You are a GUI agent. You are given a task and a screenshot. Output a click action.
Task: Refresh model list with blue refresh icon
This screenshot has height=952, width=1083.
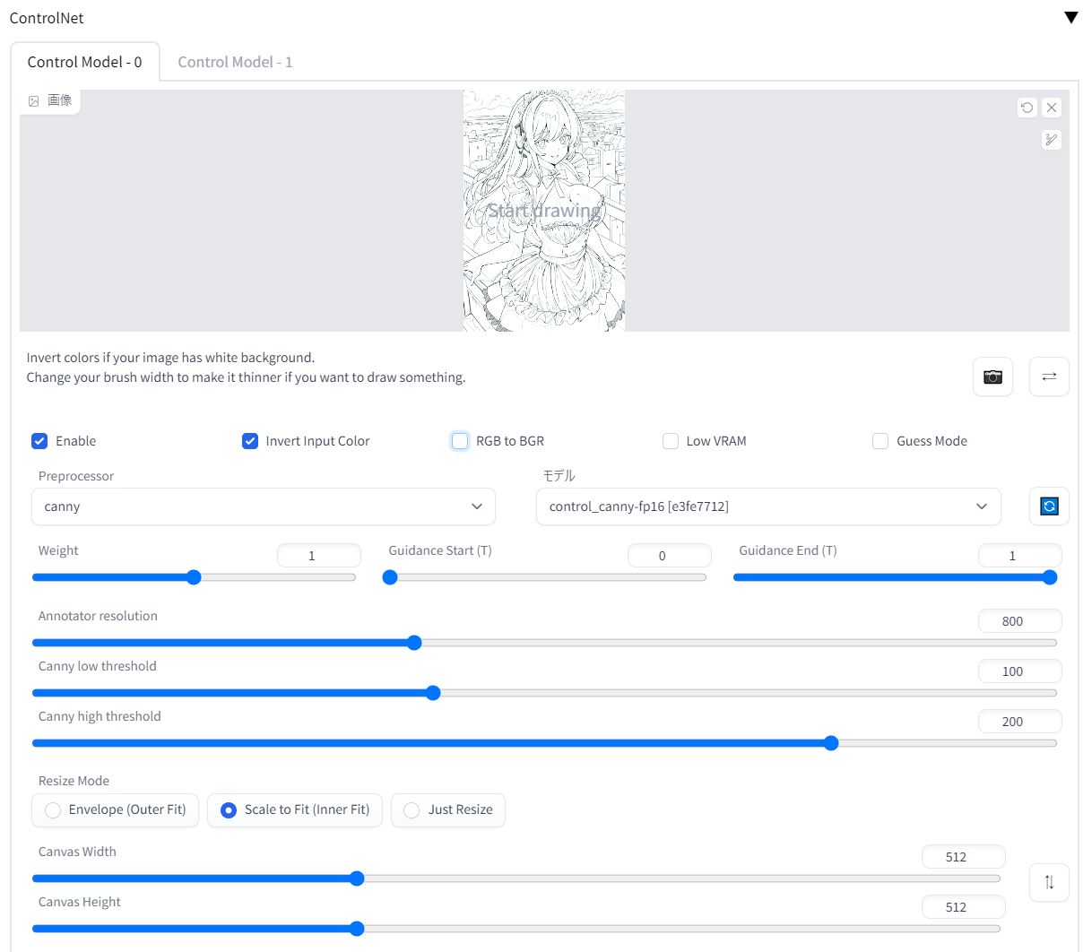click(1049, 506)
